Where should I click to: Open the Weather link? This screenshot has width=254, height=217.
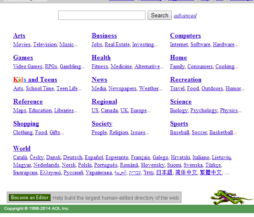click(x=149, y=88)
